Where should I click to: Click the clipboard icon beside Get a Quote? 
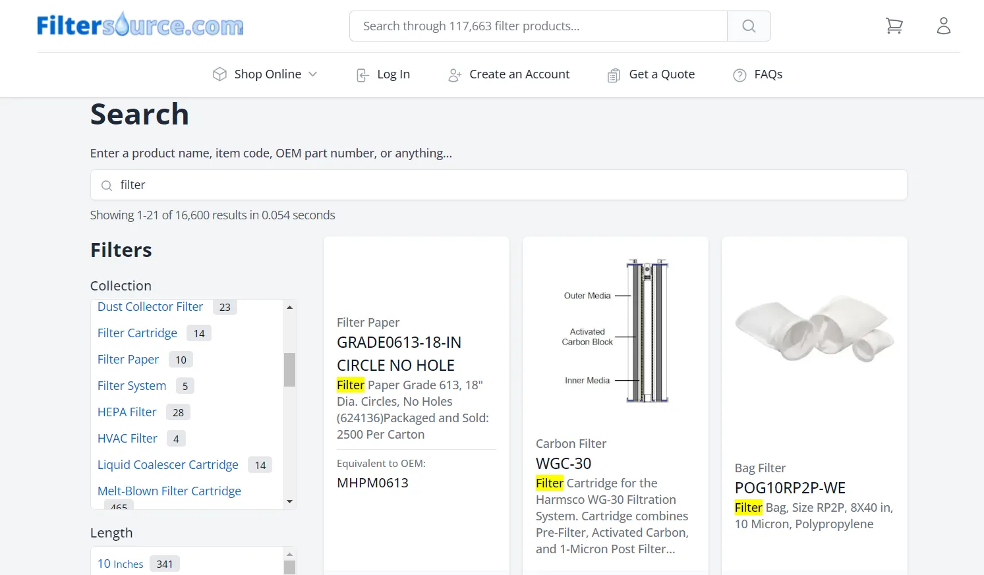(x=613, y=74)
